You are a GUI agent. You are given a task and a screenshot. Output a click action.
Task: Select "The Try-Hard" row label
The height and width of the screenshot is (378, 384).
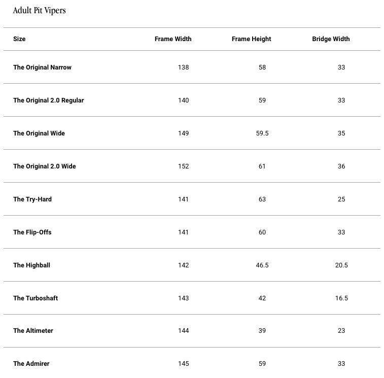32,199
